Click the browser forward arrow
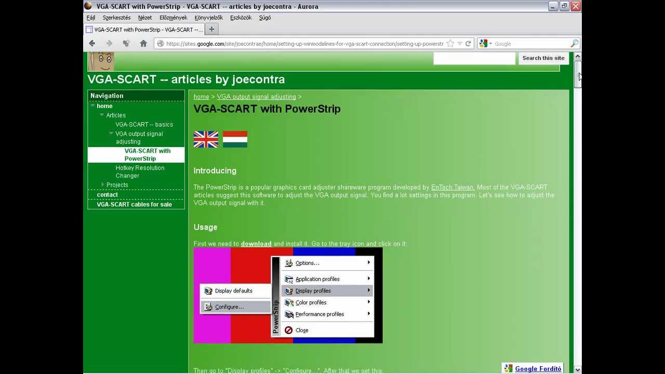The width and height of the screenshot is (665, 374). click(109, 44)
